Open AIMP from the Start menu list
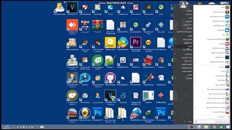Viewport: 232px width, 130px height. click(x=212, y=7)
